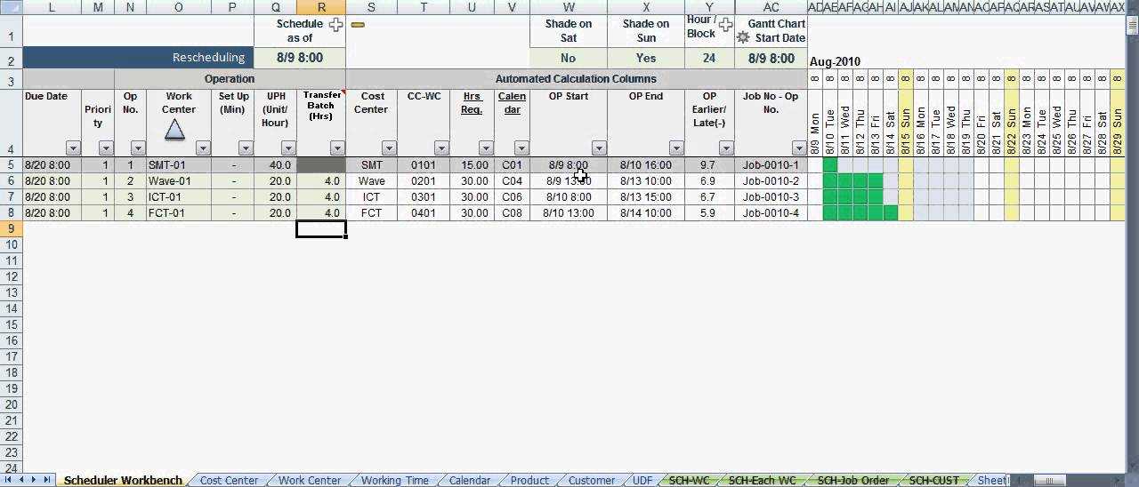Click the triangle icon under Work Center
1139x487 pixels.
pyautogui.click(x=175, y=130)
